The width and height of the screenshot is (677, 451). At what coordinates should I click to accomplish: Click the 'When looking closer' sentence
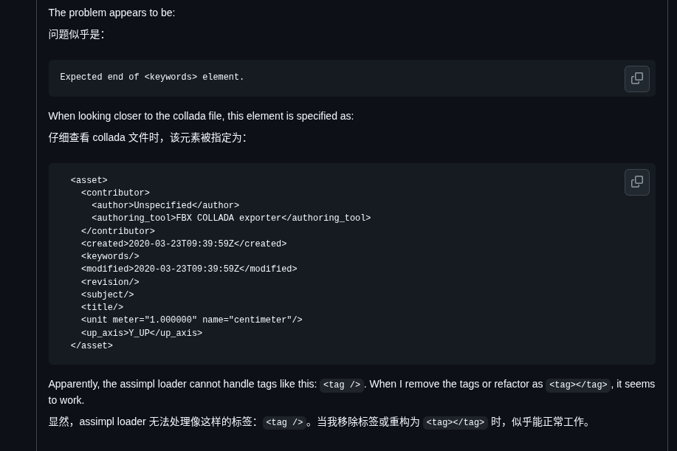click(201, 116)
